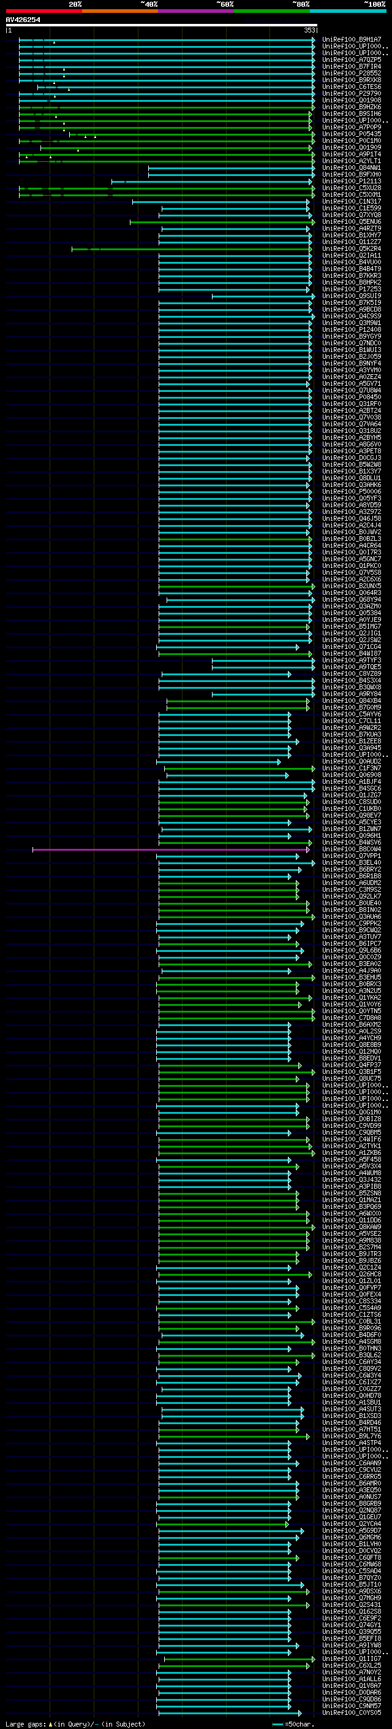Select the UniRef100_D0BIZ8 entry
This screenshot has width=392, height=1729.
click(x=352, y=1118)
